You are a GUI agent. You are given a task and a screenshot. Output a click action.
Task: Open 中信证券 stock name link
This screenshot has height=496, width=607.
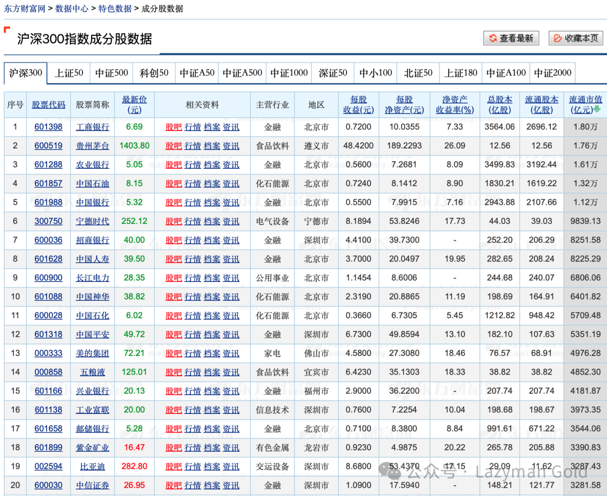[x=93, y=485]
